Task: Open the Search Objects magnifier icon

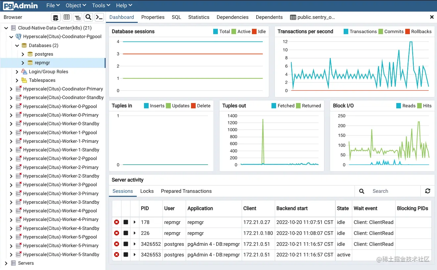Action: [x=88, y=17]
